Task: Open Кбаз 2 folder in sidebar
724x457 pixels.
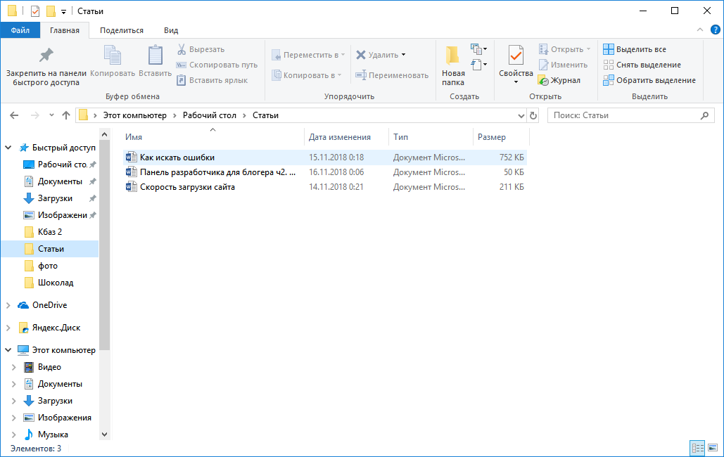Action: click(50, 232)
